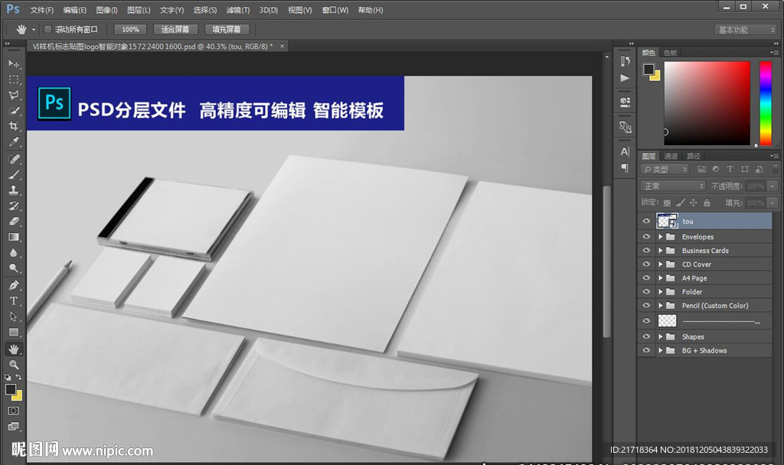
Task: Hide the BG + Shadows layer group
Action: click(x=646, y=350)
